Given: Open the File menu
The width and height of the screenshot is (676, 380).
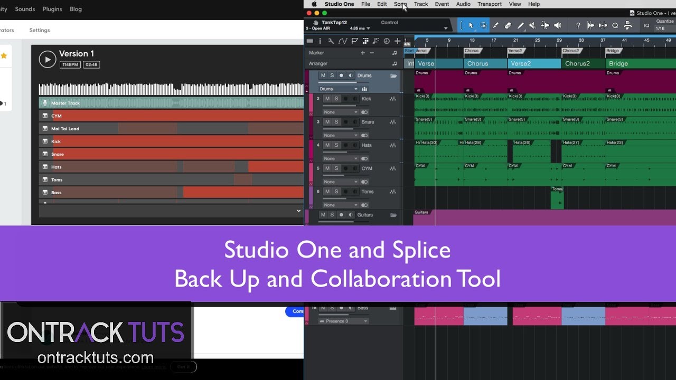Looking at the screenshot, I should (x=365, y=4).
